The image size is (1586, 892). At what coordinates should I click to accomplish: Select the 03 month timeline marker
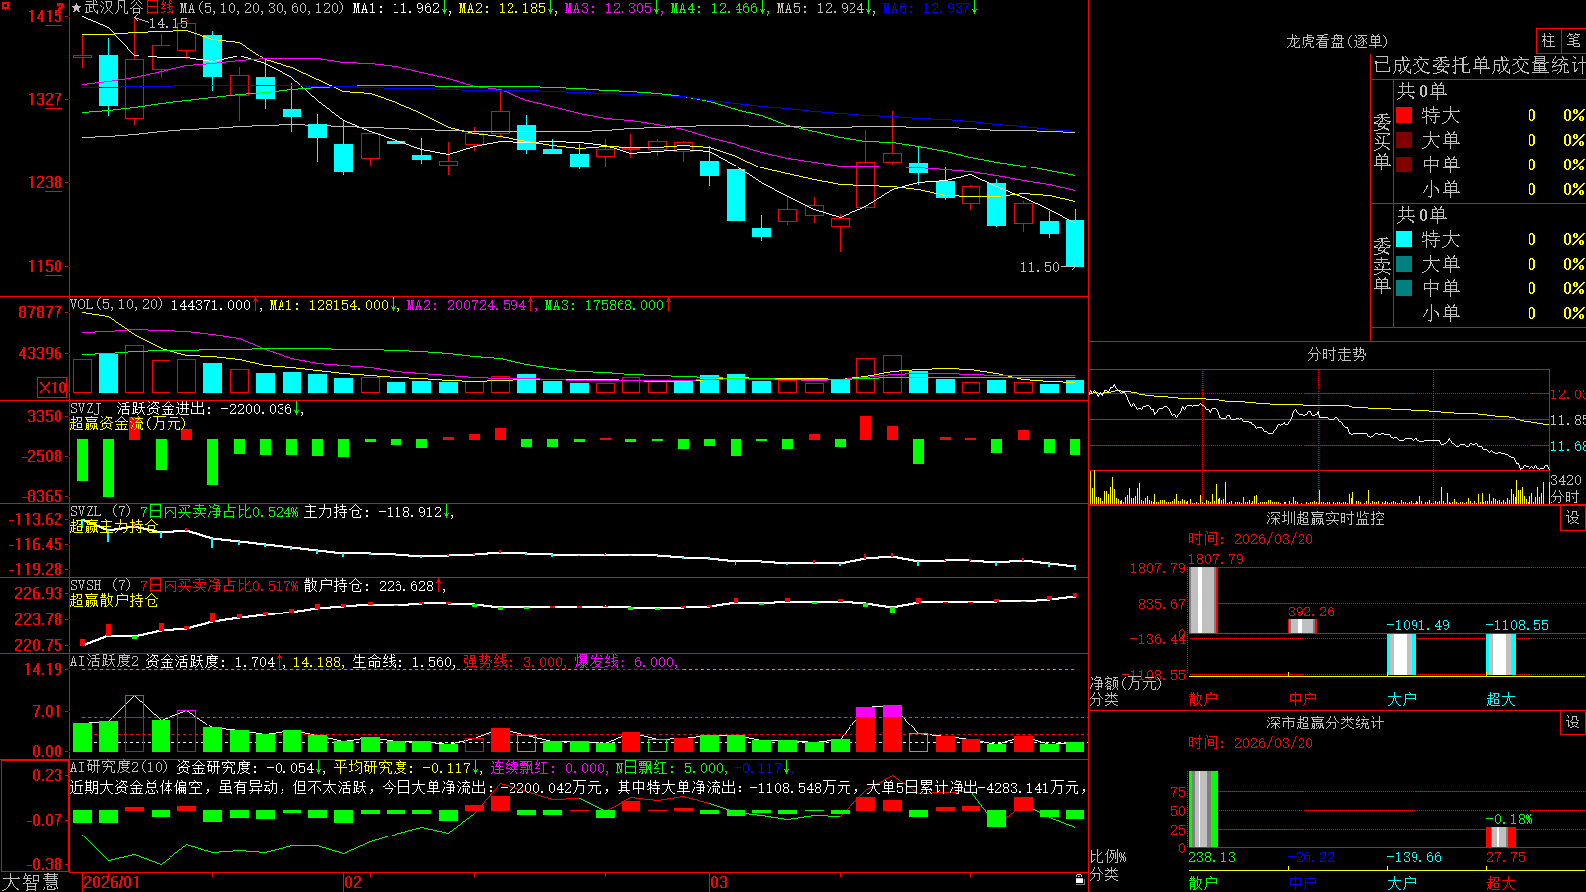point(719,882)
